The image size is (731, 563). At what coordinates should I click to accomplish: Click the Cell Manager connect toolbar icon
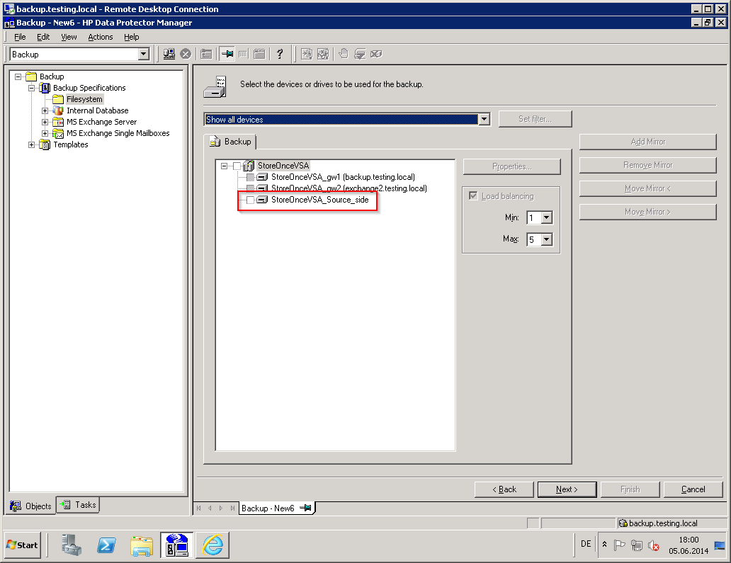[169, 54]
